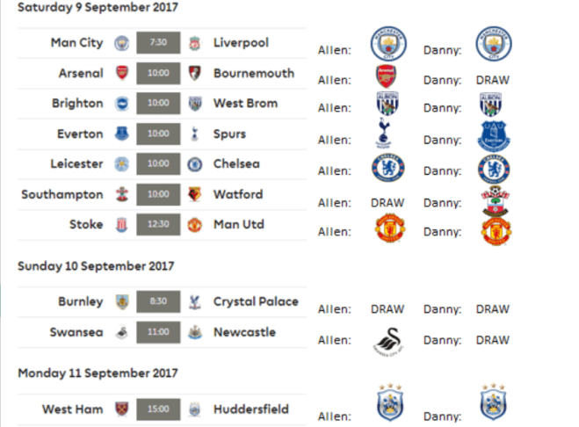This screenshot has height=427, width=579.
Task: Click the West Ham badge in fixtures
Action: pos(122,409)
